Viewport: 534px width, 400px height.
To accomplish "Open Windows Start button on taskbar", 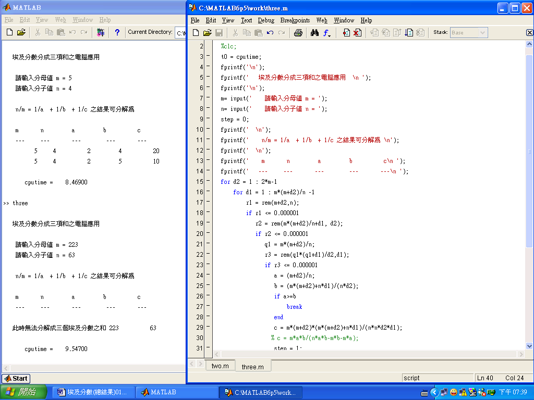I will click(x=23, y=392).
